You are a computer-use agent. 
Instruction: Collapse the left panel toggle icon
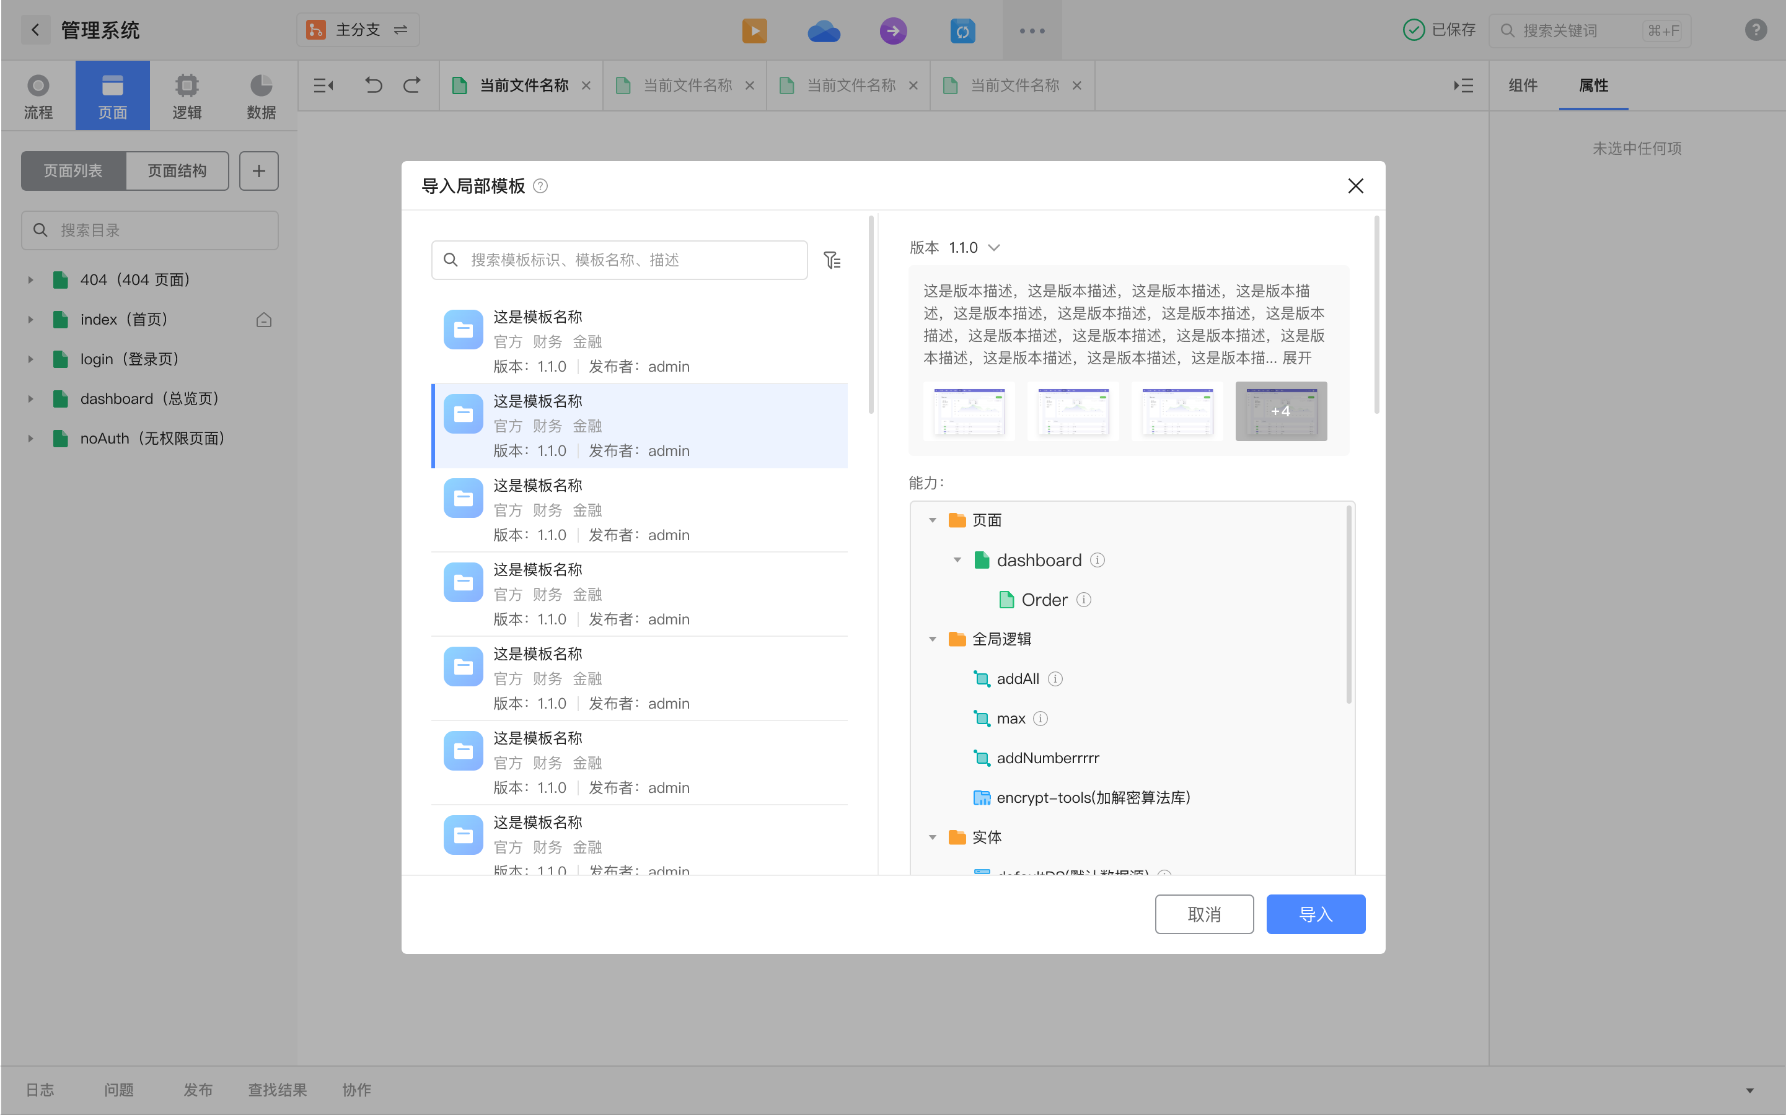[x=323, y=85]
